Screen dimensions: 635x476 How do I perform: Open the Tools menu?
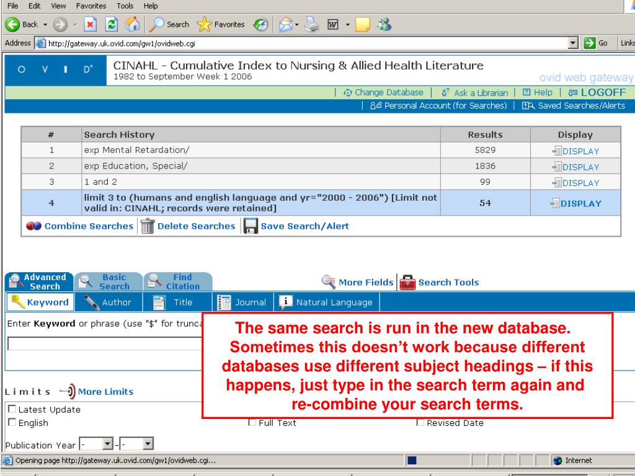125,6
